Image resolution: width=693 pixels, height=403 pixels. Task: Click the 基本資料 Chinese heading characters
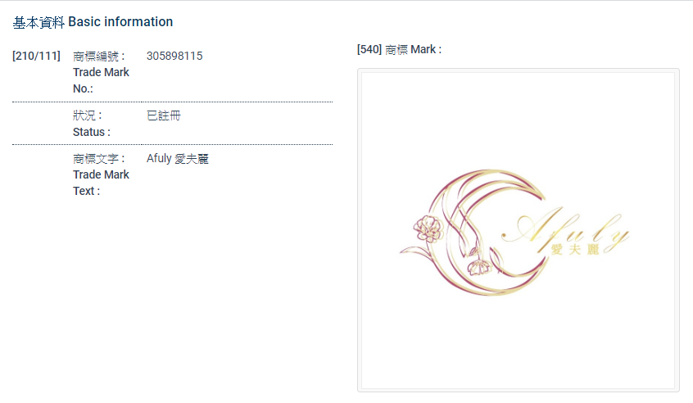[38, 22]
